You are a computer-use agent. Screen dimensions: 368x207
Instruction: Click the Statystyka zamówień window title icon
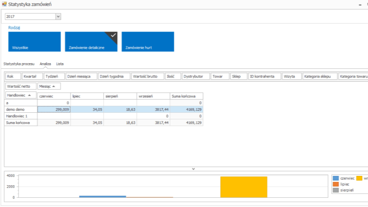click(x=4, y=4)
